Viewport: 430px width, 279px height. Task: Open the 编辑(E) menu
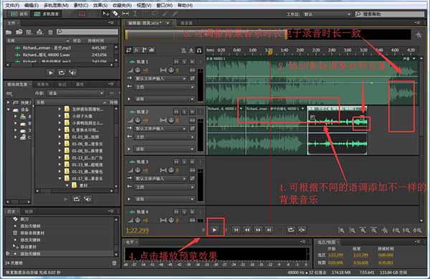tap(31, 5)
